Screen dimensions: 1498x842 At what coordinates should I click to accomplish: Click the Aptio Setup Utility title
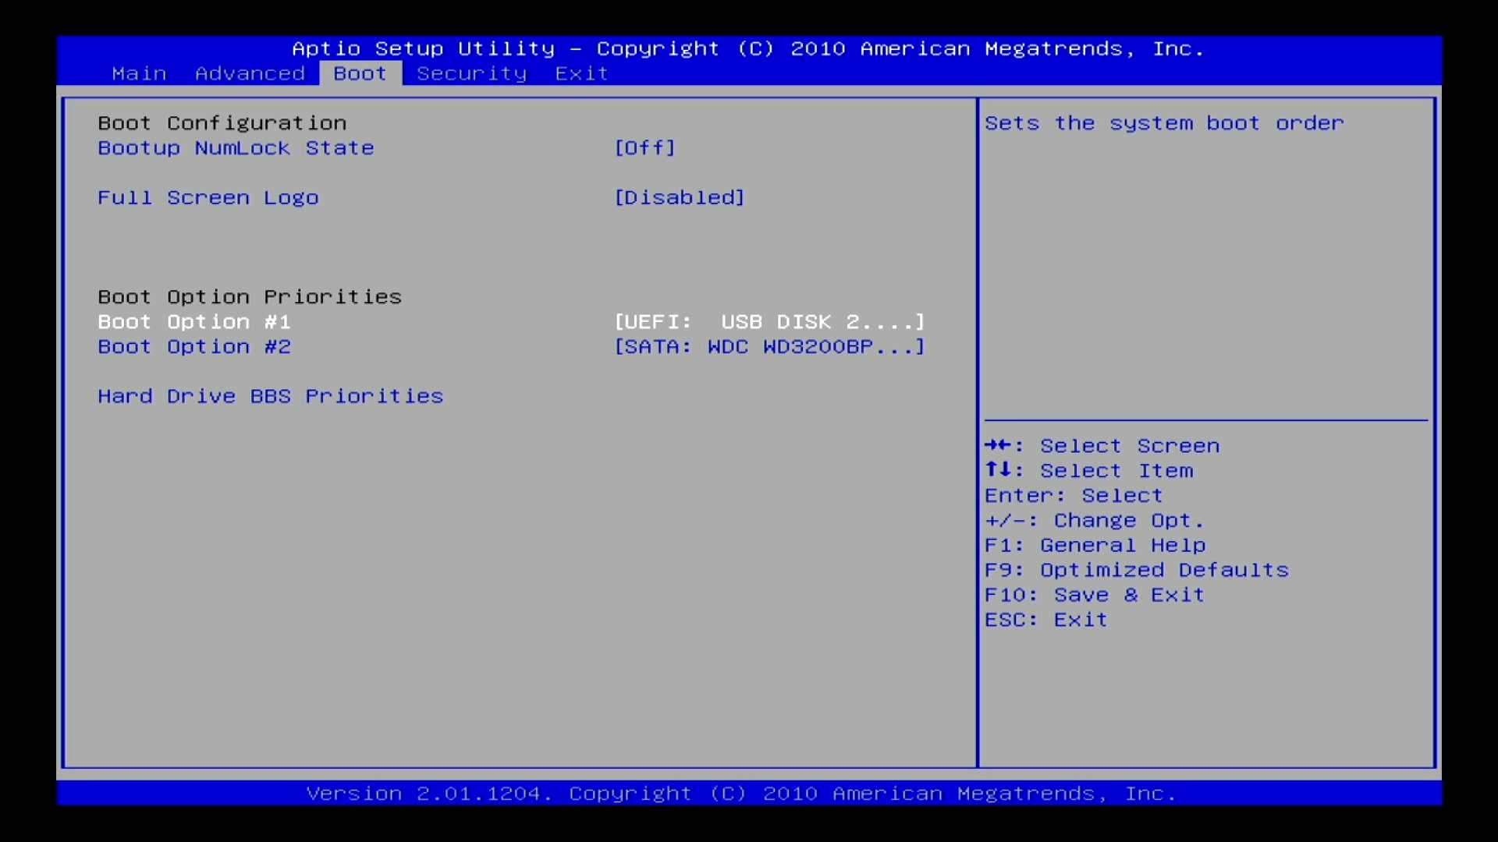(748, 49)
